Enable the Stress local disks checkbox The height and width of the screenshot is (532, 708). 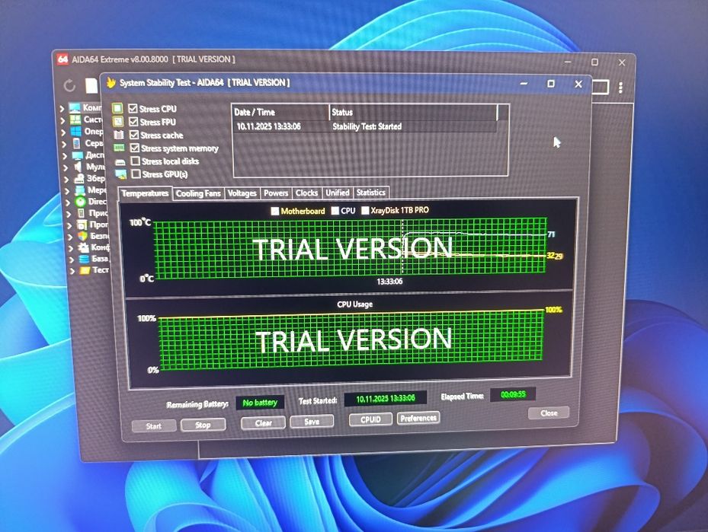pos(136,161)
